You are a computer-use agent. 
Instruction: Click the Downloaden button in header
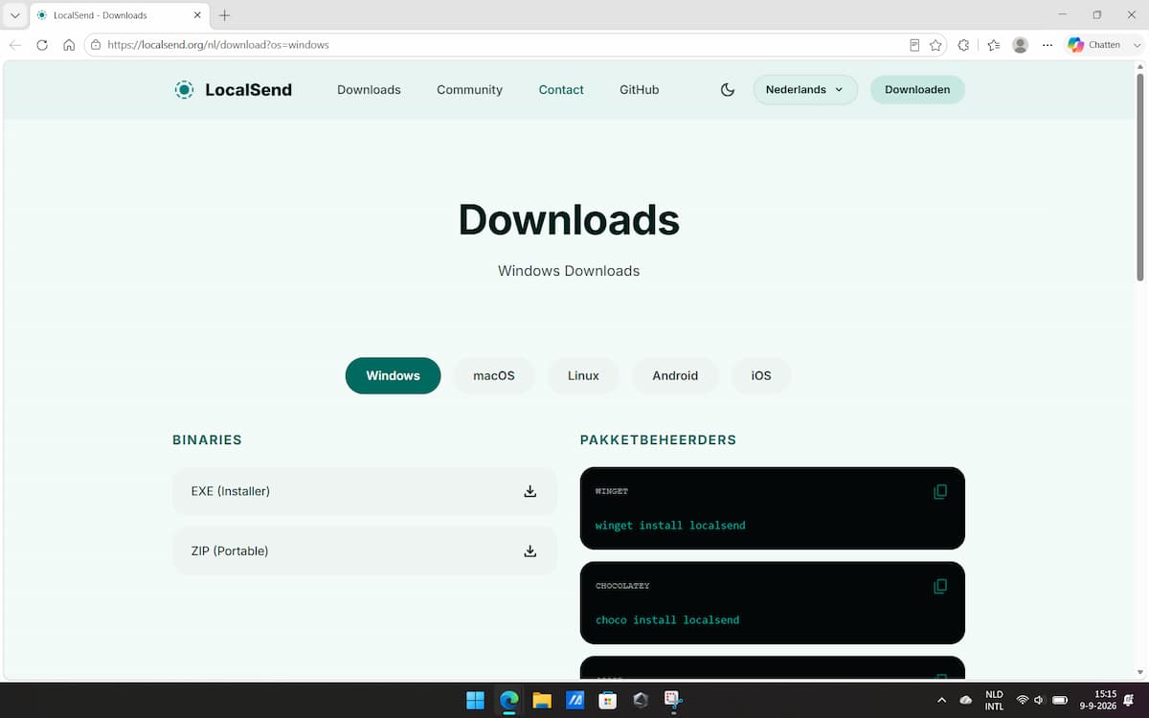(917, 90)
